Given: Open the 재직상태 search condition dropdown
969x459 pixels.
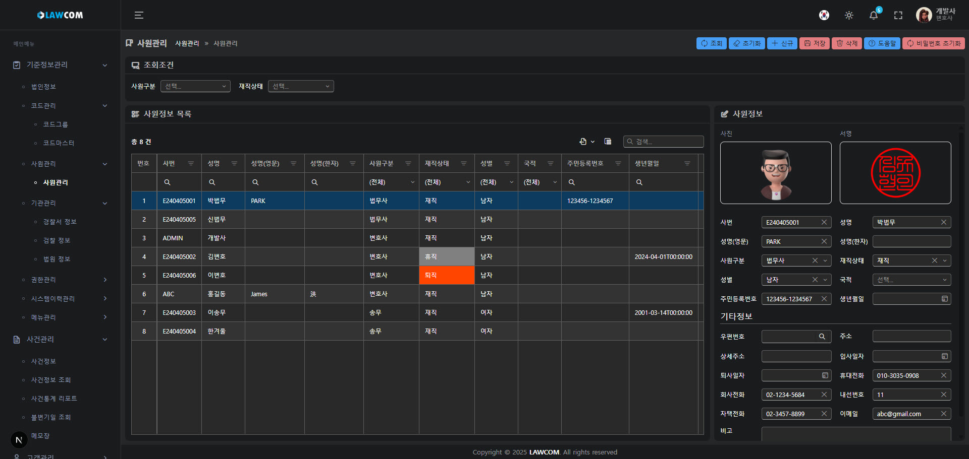Looking at the screenshot, I should point(301,86).
